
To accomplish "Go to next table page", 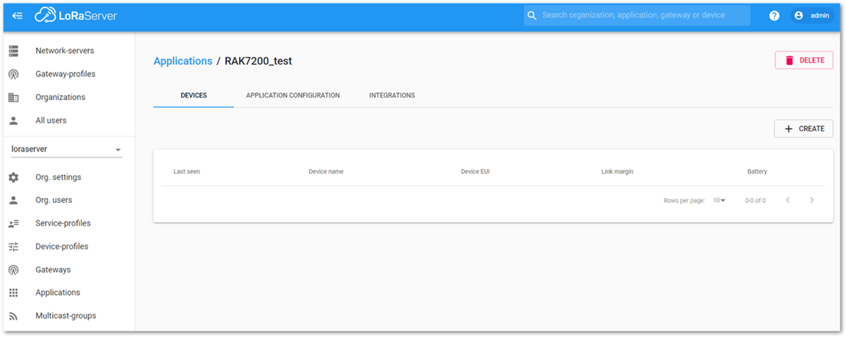I will coord(812,200).
